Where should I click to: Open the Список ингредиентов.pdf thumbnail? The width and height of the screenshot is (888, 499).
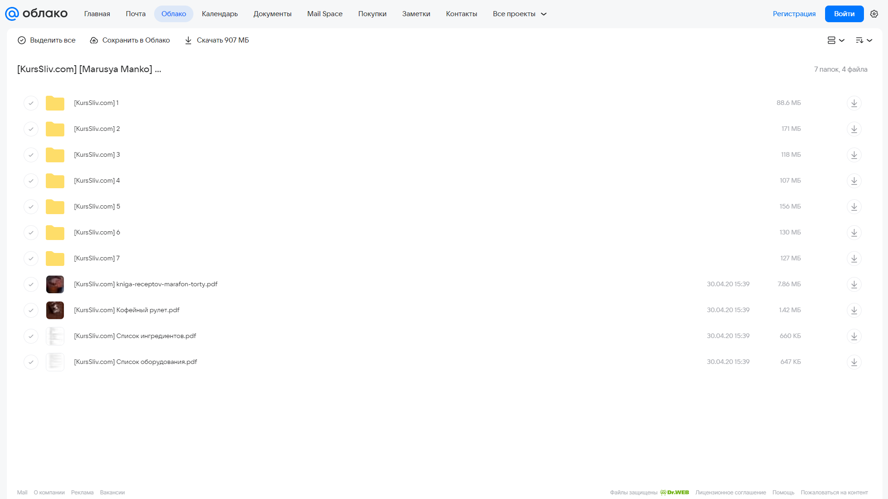[x=55, y=336]
